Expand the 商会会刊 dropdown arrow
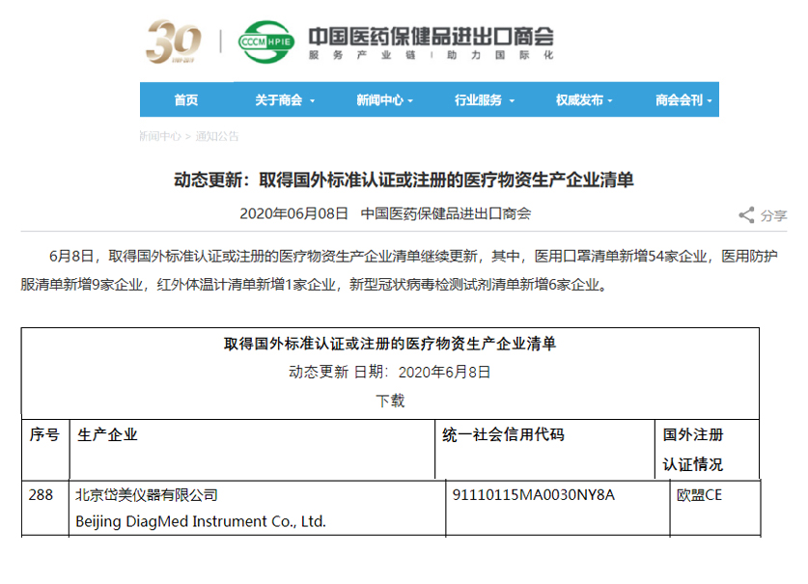Image resolution: width=808 pixels, height=584 pixels. coord(710,101)
